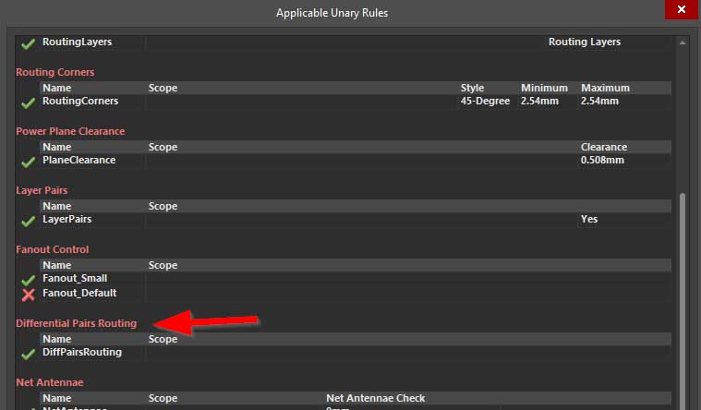
Task: Click the Net Antennae Check column header
Action: pos(376,399)
